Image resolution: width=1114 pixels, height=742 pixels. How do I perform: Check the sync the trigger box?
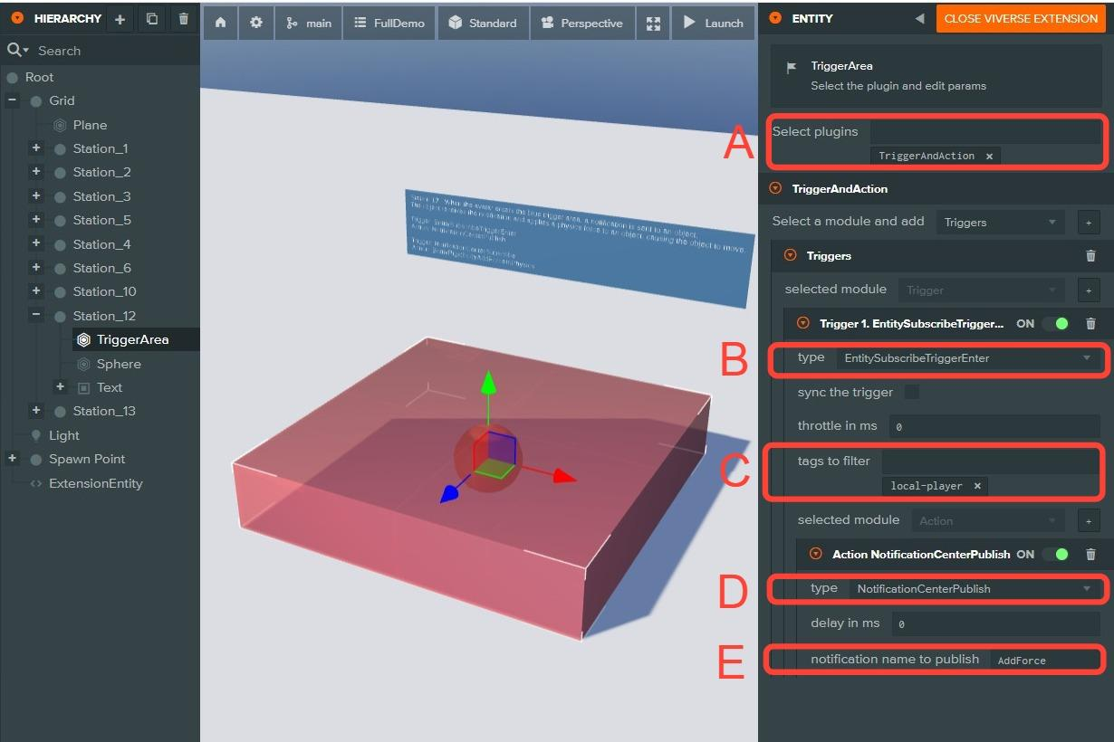(912, 393)
